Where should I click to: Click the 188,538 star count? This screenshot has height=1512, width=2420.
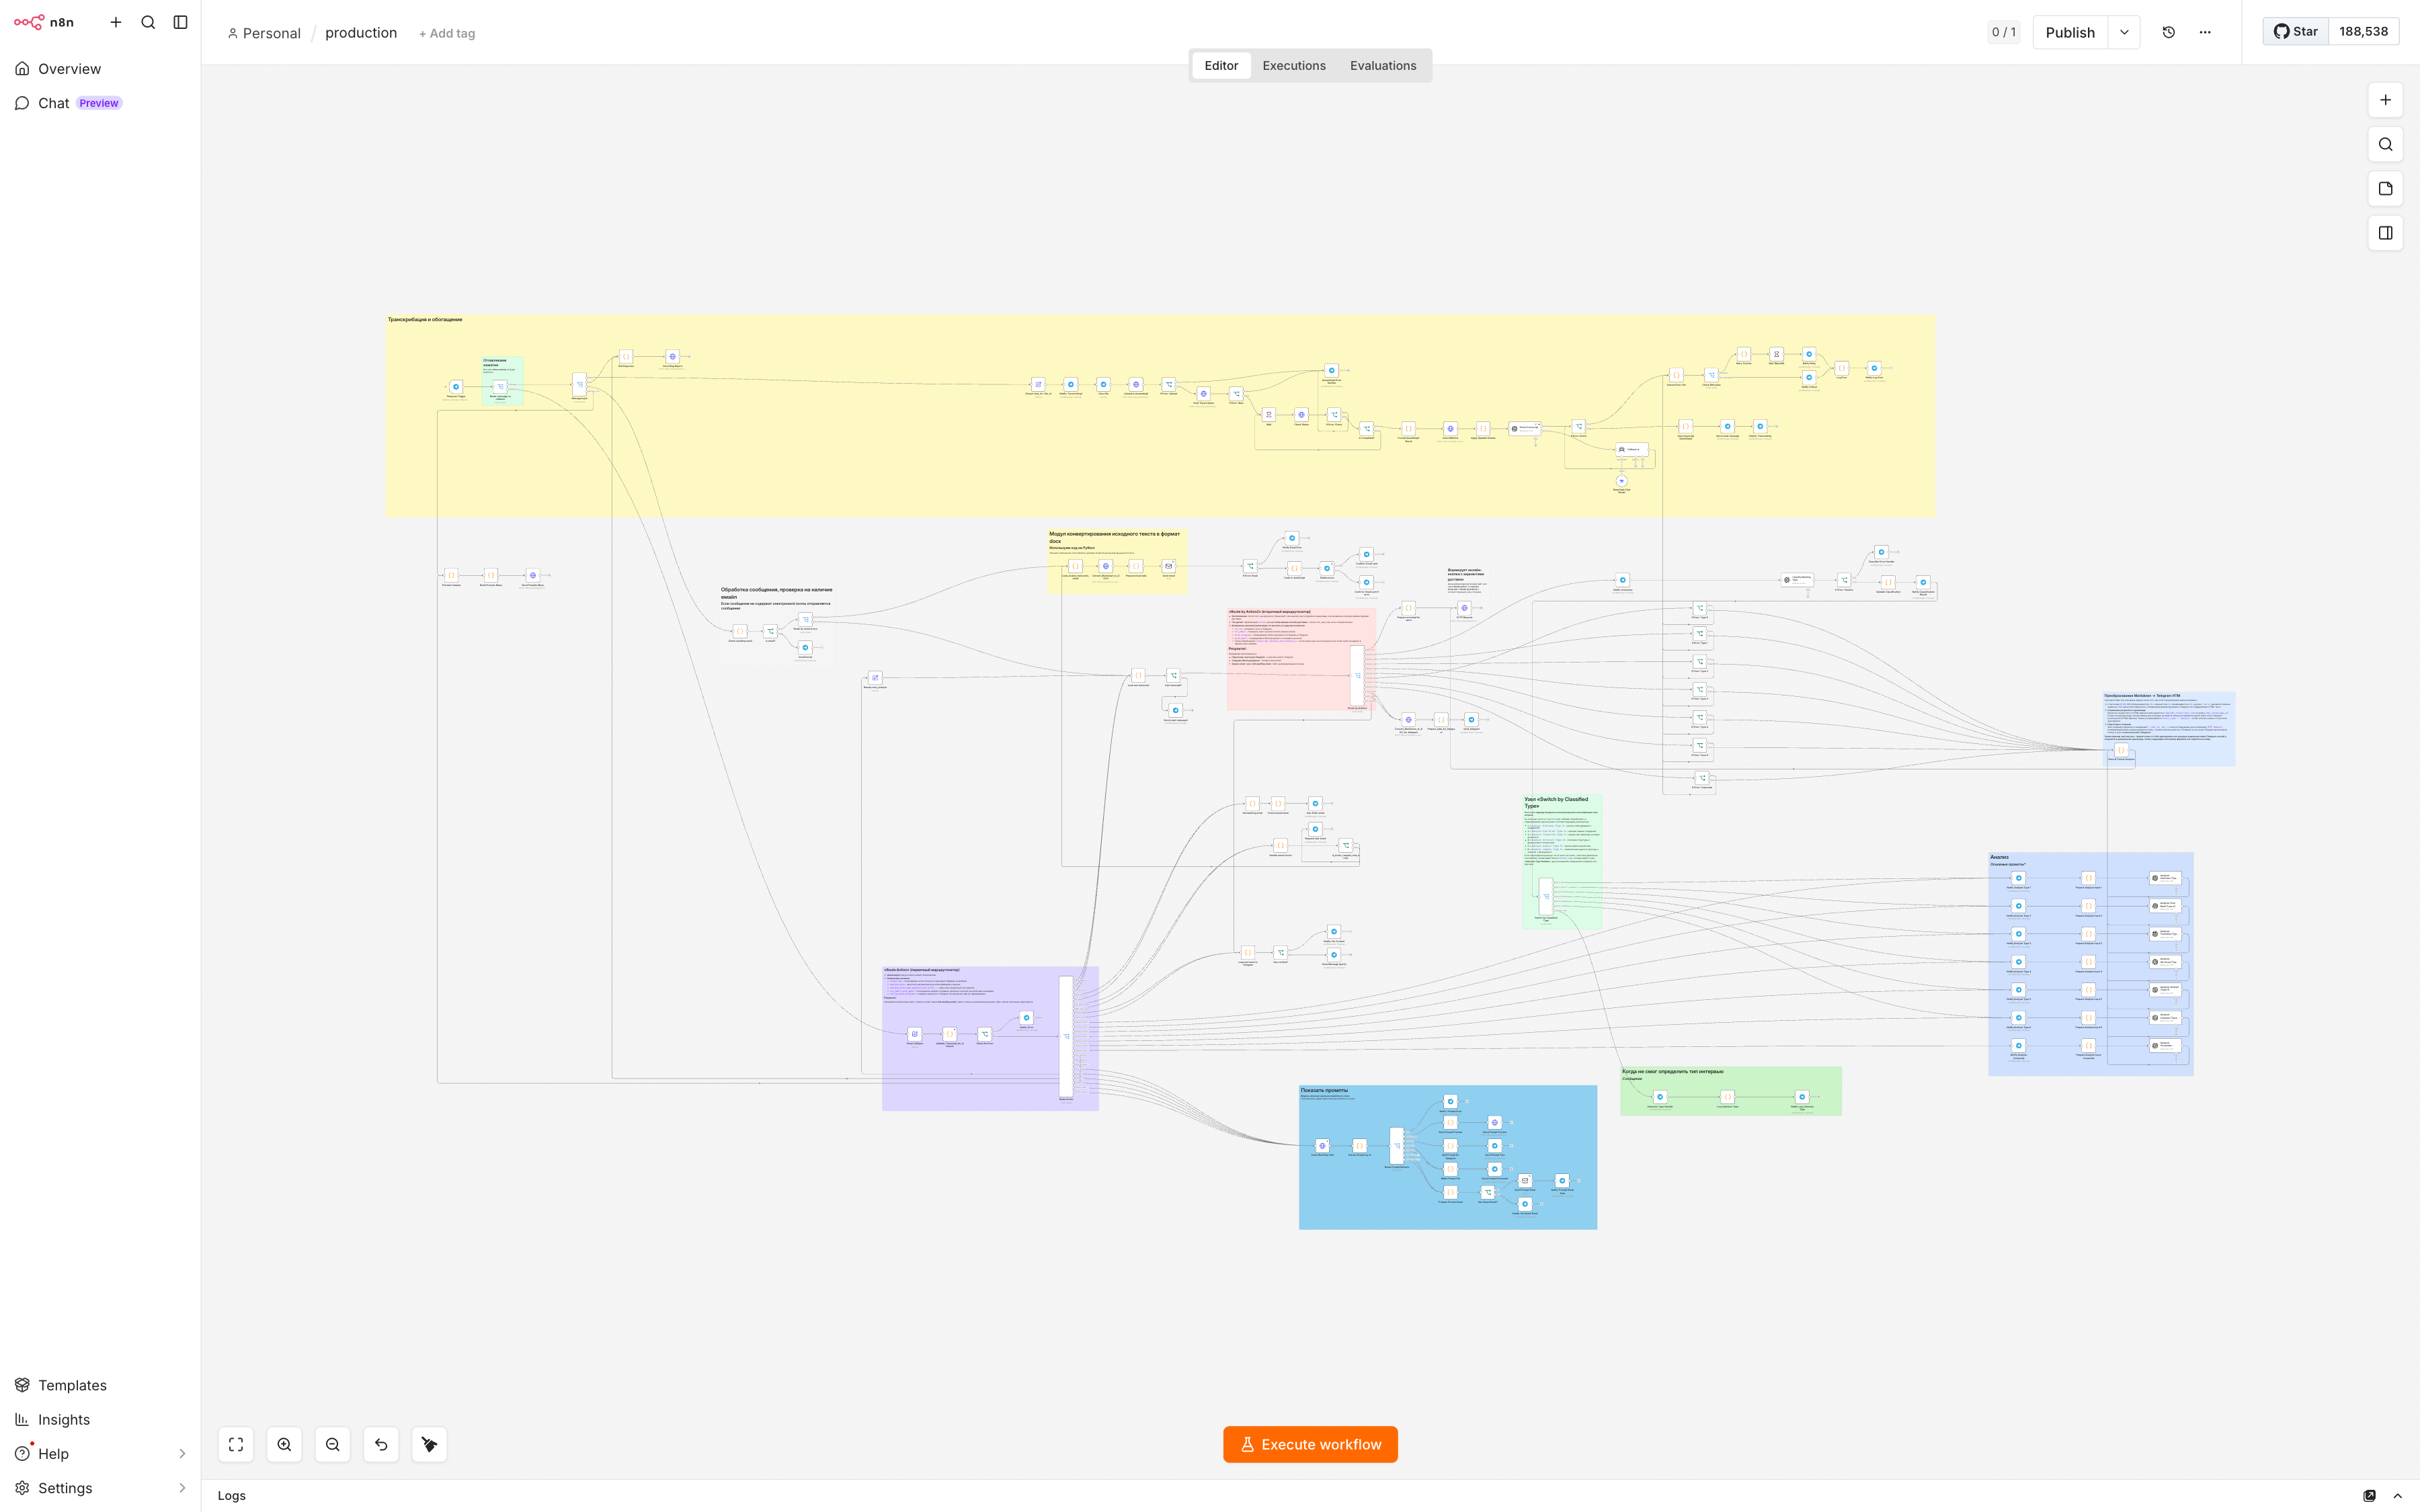click(x=2363, y=31)
